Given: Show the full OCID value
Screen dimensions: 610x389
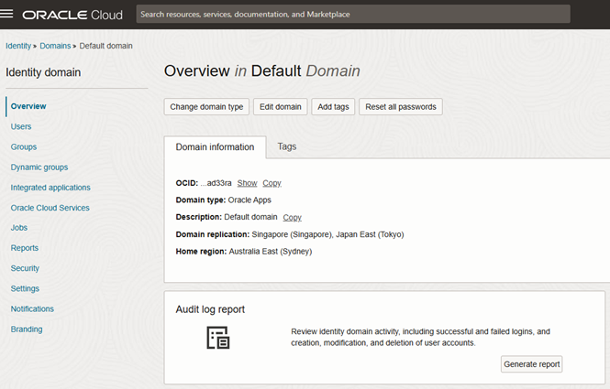Looking at the screenshot, I should [248, 183].
